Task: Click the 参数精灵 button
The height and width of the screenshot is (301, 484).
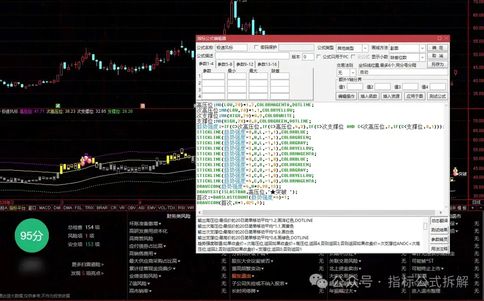Action: (439, 239)
